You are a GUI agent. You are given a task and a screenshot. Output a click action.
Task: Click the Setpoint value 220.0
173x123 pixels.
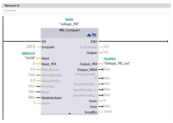tap(31, 47)
